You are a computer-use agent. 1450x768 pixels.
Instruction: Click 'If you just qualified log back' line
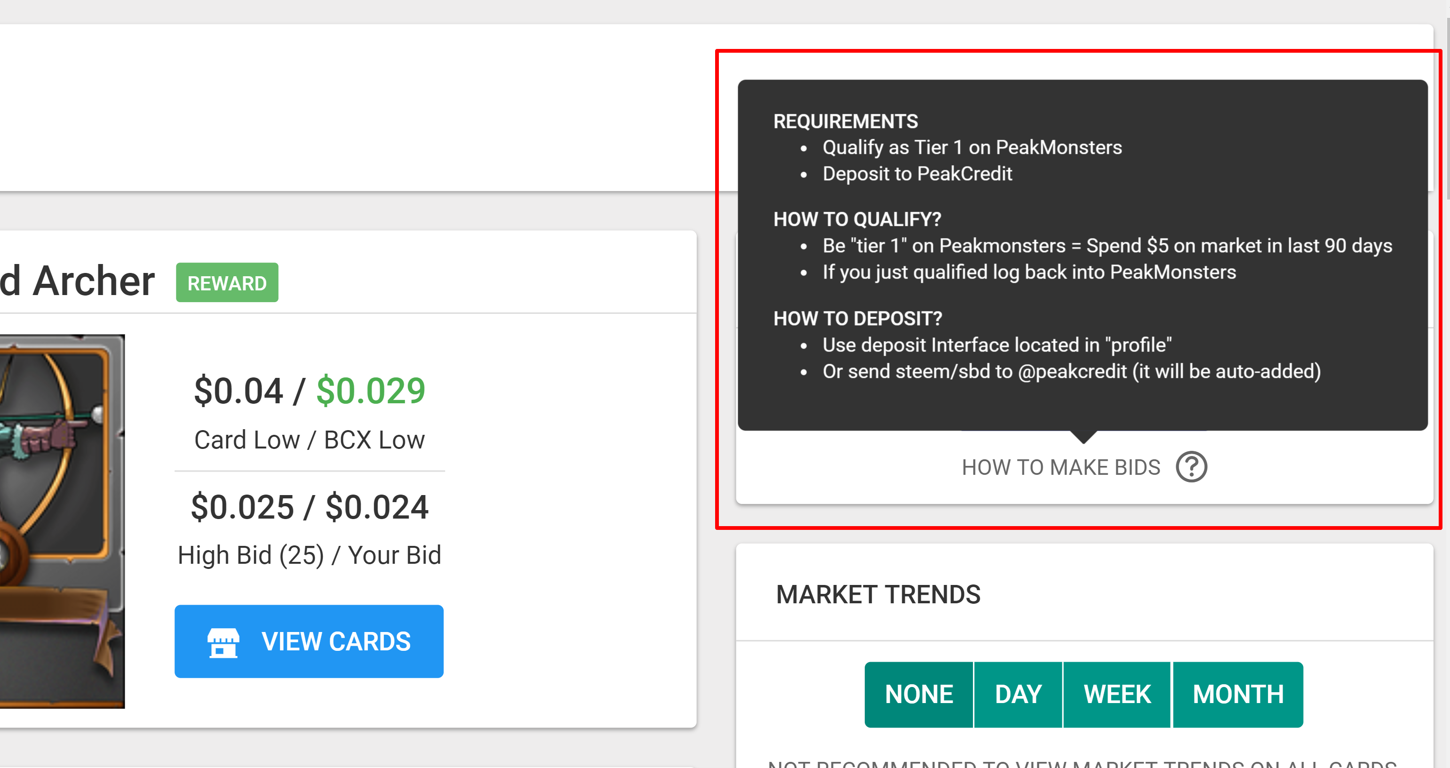[x=1029, y=272]
